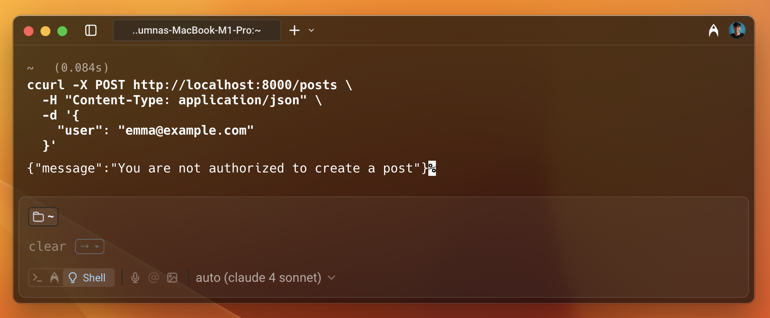Open the image attachment icon
Image resolution: width=770 pixels, height=318 pixels.
[x=172, y=278]
